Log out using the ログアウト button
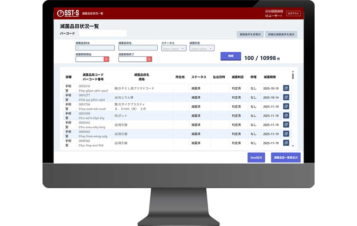The width and height of the screenshot is (357, 226). (x=293, y=13)
